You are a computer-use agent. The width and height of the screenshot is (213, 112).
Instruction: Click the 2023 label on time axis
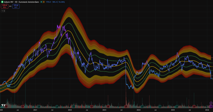tap(104, 110)
